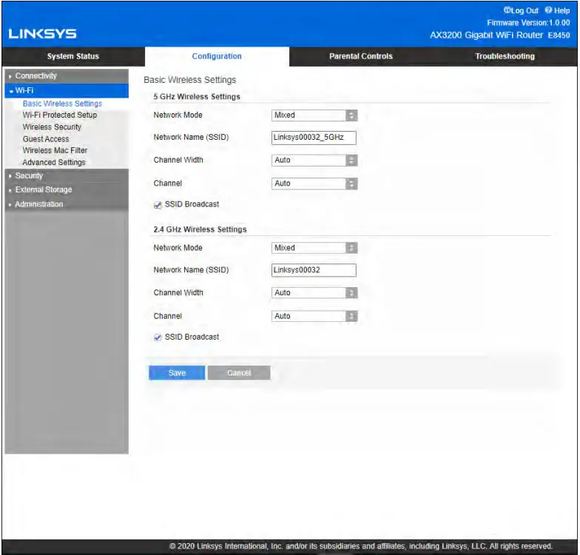Toggle 2.4 GHz SSID Broadcast checkbox
This screenshot has width=580, height=555.
pos(158,337)
